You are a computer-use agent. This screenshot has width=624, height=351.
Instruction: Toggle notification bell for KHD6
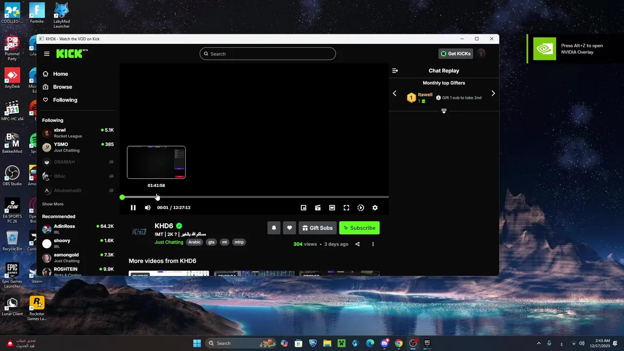click(x=274, y=228)
